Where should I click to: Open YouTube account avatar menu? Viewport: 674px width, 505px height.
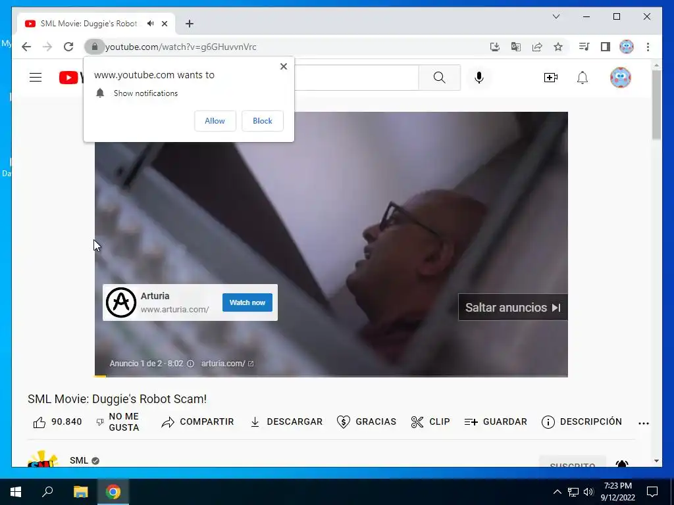click(x=620, y=78)
